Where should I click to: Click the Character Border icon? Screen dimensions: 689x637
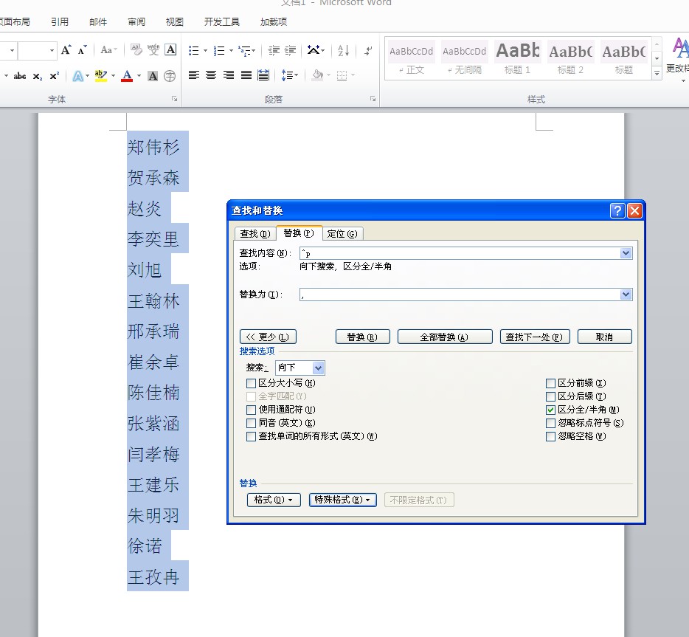[x=170, y=50]
